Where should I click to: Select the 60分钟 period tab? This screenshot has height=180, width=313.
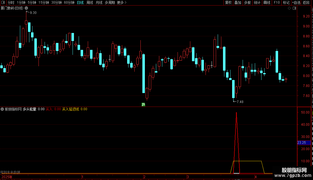click(x=69, y=2)
